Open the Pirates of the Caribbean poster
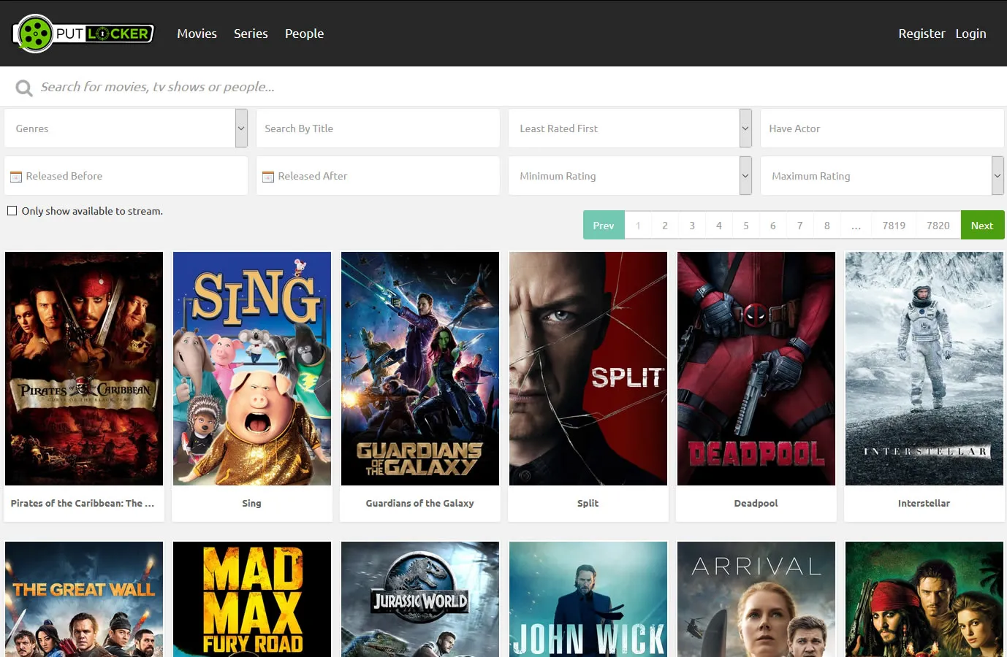This screenshot has height=657, width=1007. [x=84, y=369]
